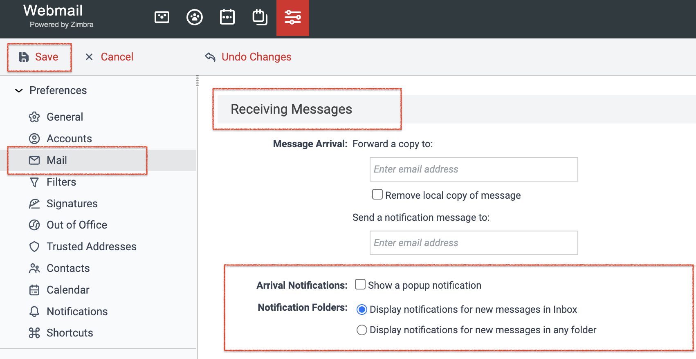Viewport: 696px width, 359px height.
Task: Click the Save floppy disk icon
Action: coord(24,57)
